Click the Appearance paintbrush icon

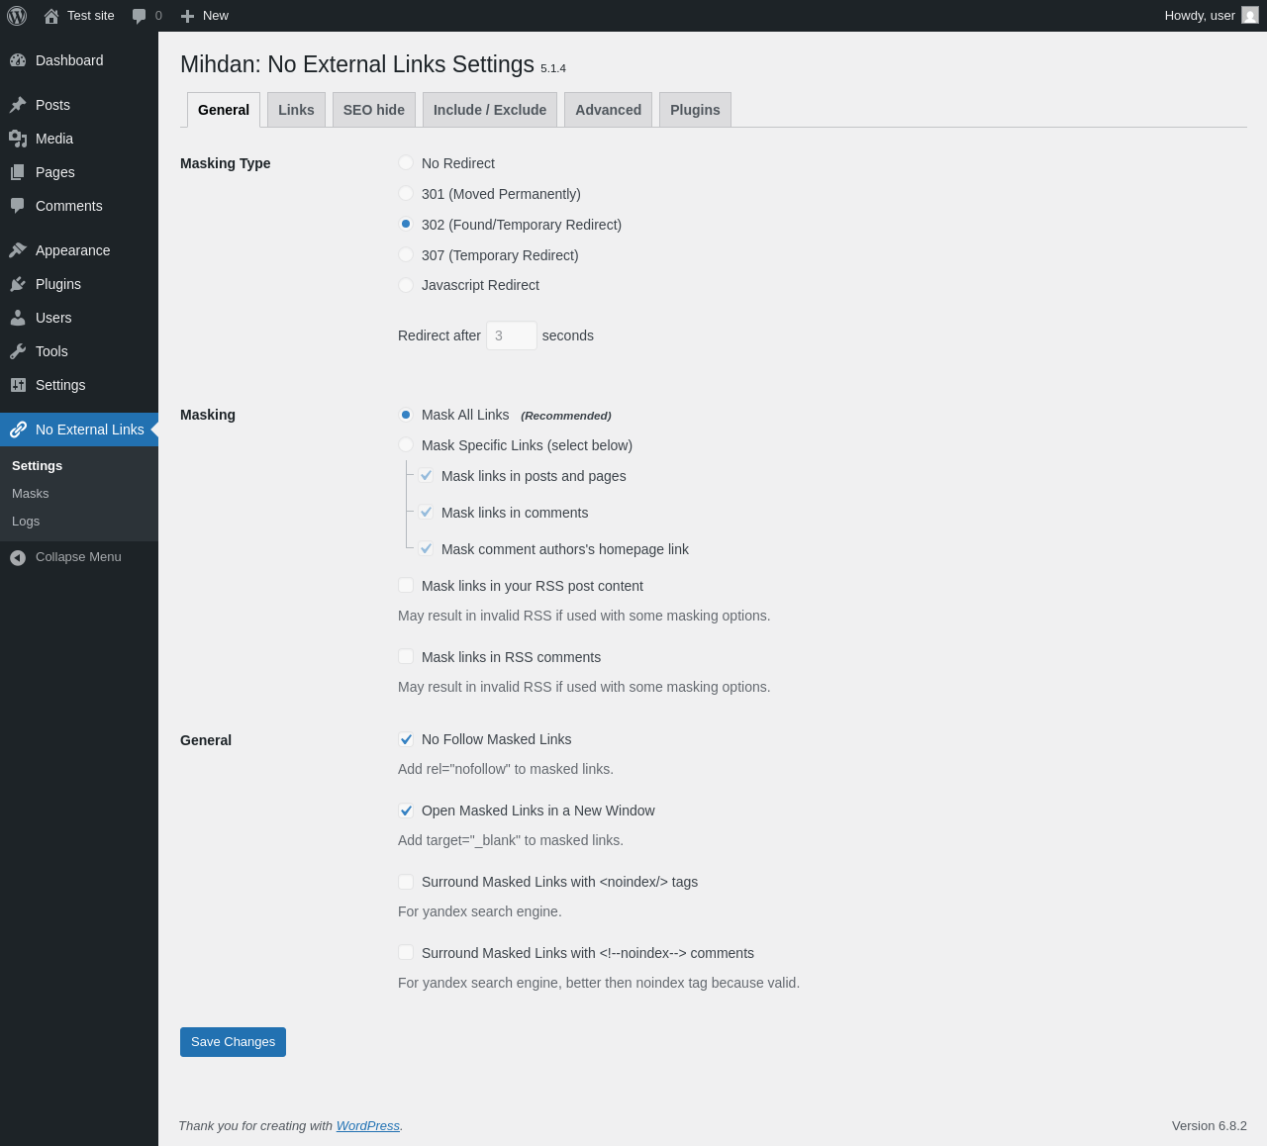pyautogui.click(x=18, y=250)
